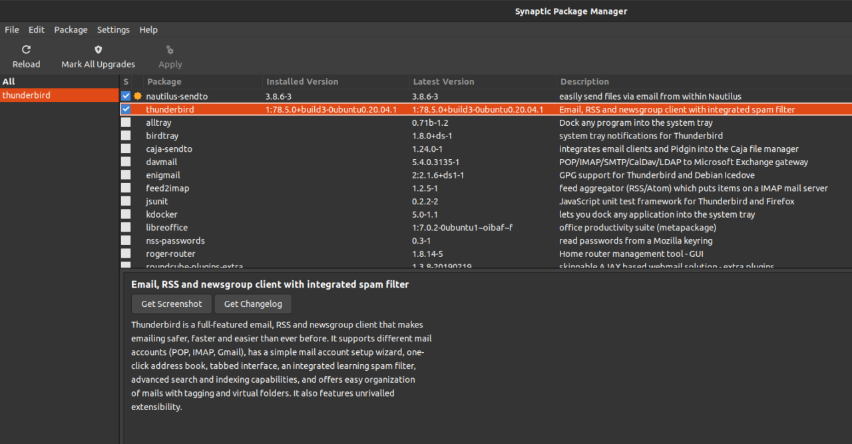Viewport: 852px width, 444px height.
Task: Click the Apply gears icon
Action: pyautogui.click(x=170, y=49)
